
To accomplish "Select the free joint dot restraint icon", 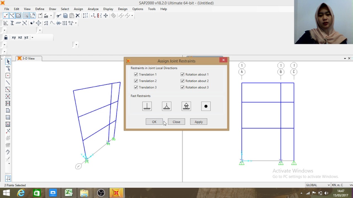I will click(x=206, y=106).
